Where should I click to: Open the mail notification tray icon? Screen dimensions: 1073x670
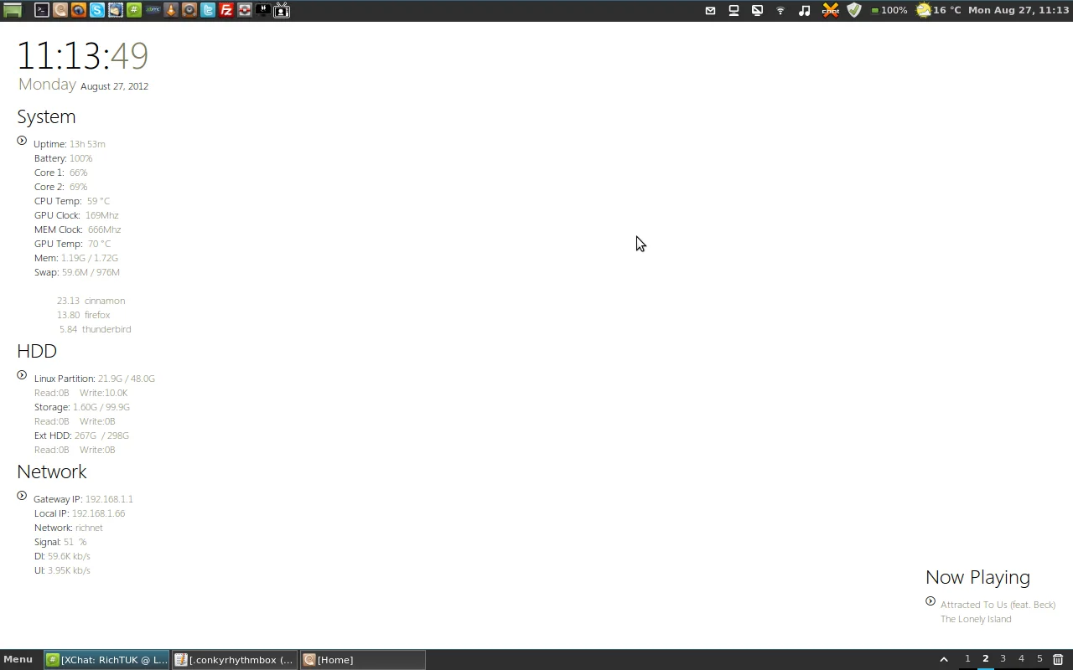[710, 10]
